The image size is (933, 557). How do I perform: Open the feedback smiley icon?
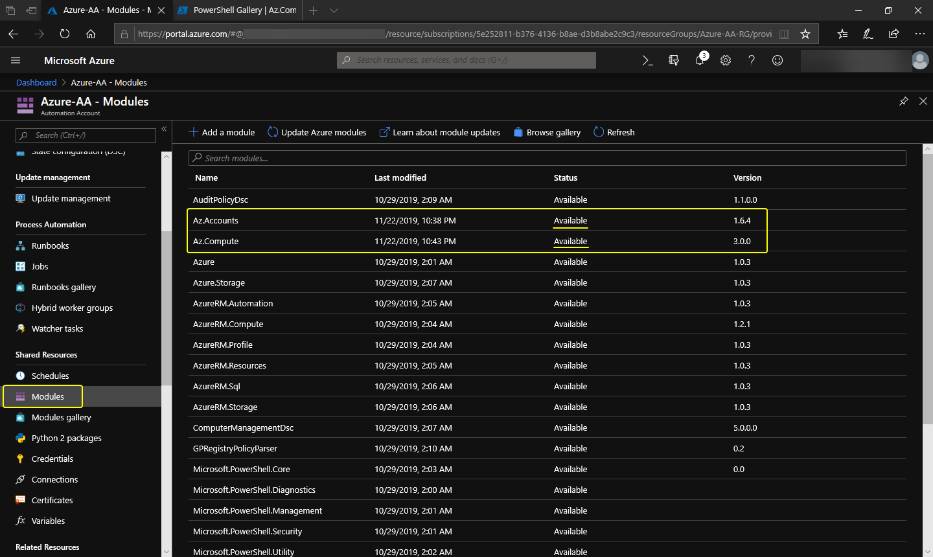click(x=777, y=60)
